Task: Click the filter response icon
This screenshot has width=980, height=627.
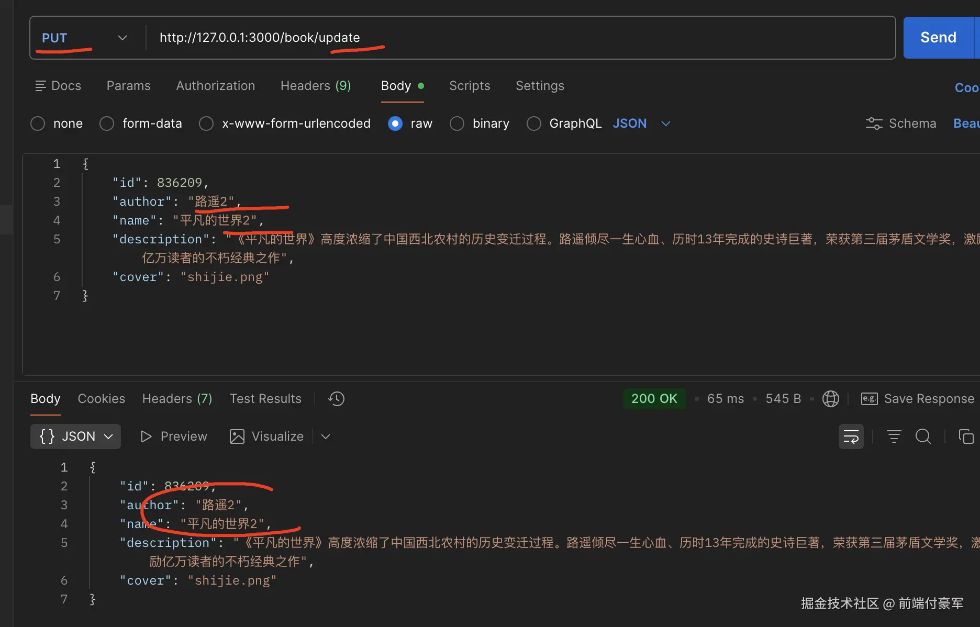Action: pyautogui.click(x=894, y=436)
